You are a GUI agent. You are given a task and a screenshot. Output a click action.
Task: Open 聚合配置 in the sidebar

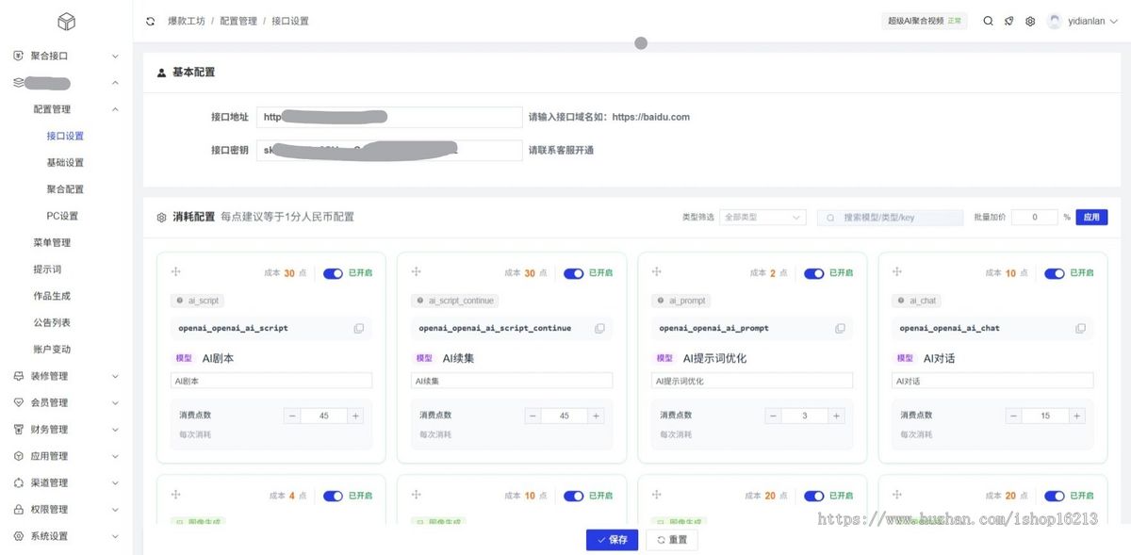click(65, 189)
